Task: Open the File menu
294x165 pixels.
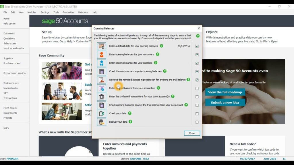Action: pyautogui.click(x=5, y=12)
